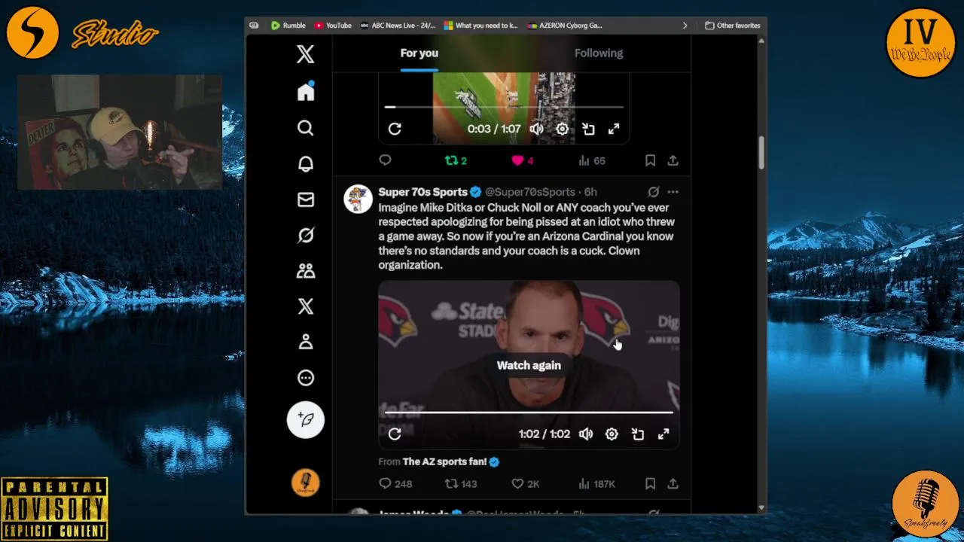Expand baseball video to fullscreen

point(614,129)
